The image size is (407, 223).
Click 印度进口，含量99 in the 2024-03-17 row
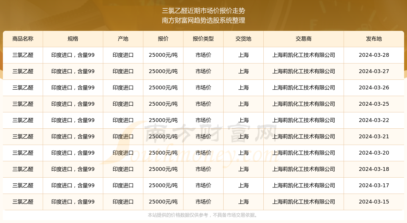[73, 185]
